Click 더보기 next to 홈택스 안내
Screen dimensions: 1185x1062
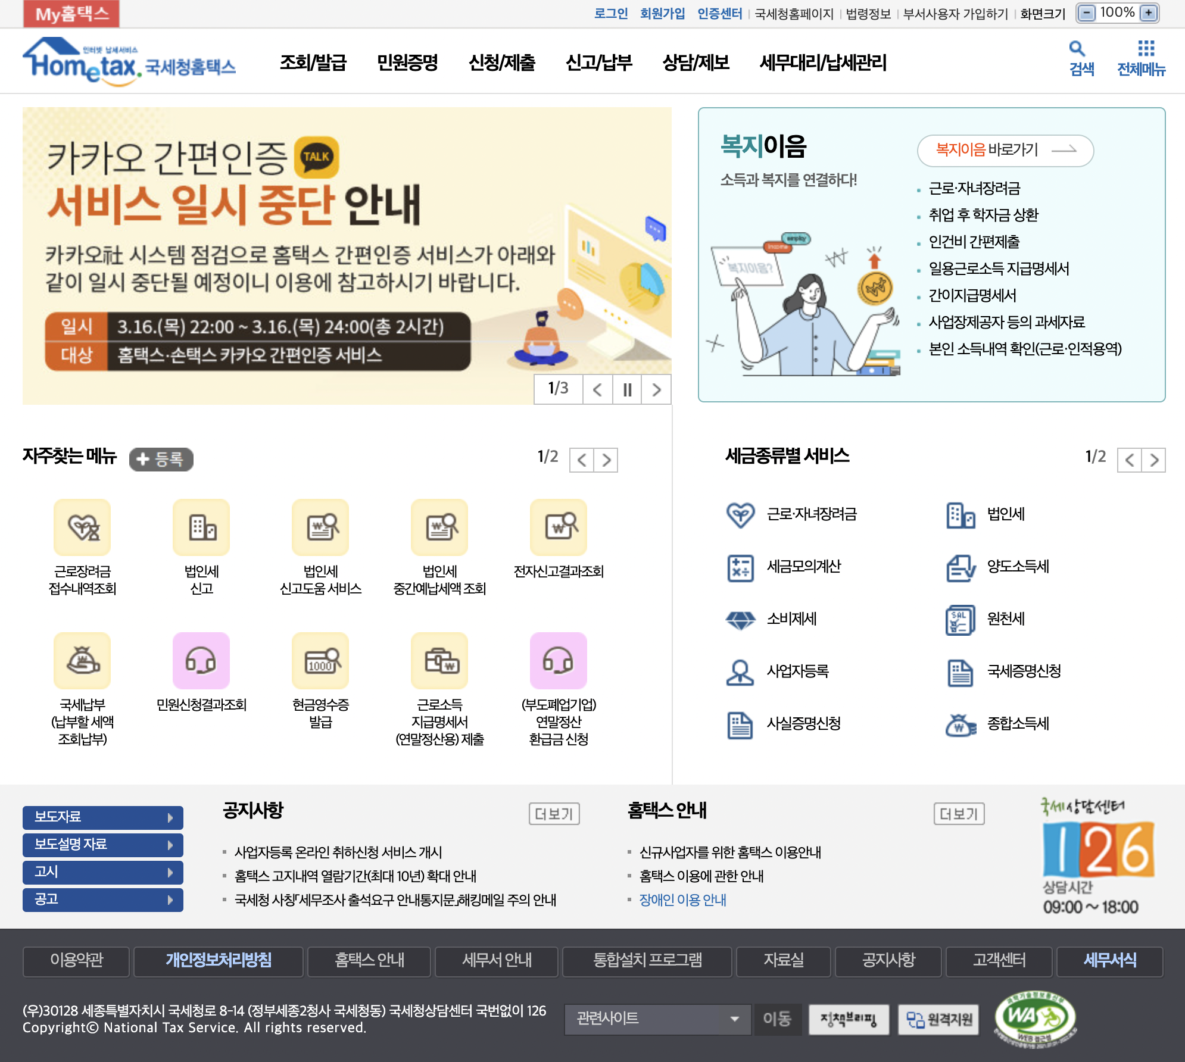point(959,814)
